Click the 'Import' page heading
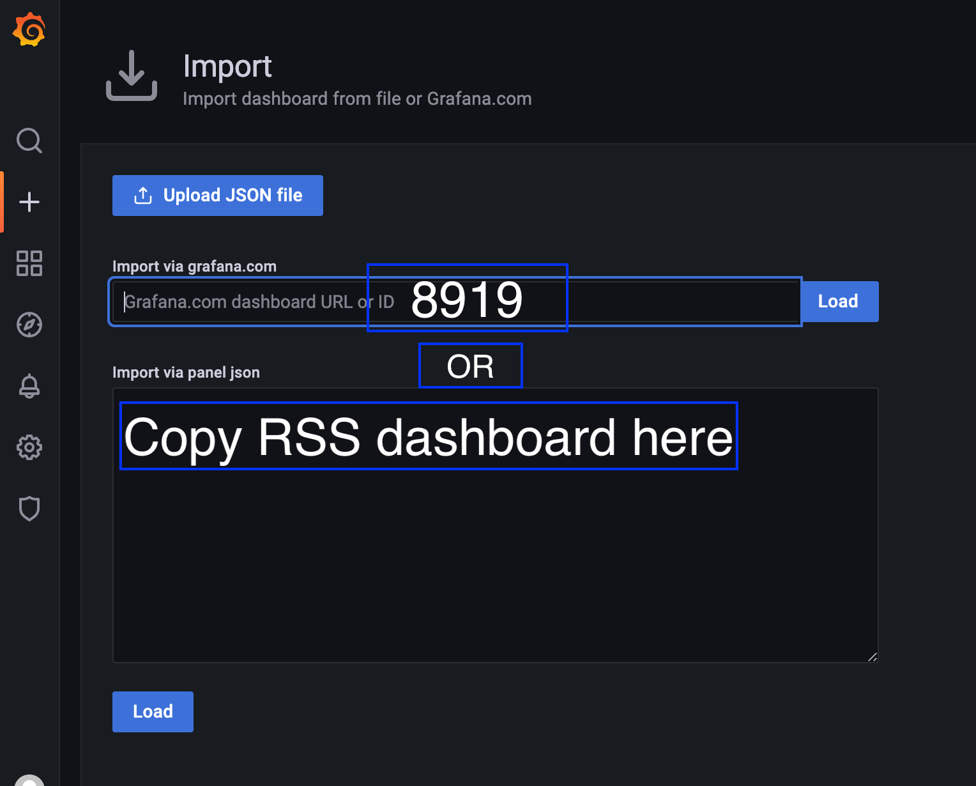 [227, 66]
